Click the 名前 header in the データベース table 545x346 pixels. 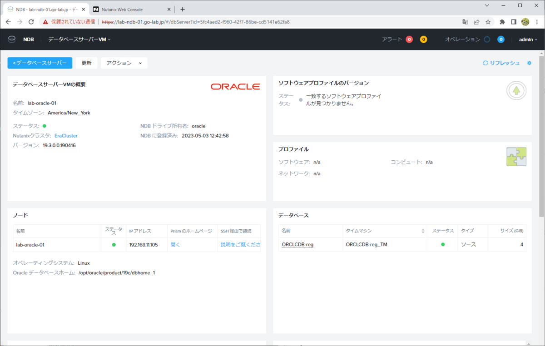point(286,231)
